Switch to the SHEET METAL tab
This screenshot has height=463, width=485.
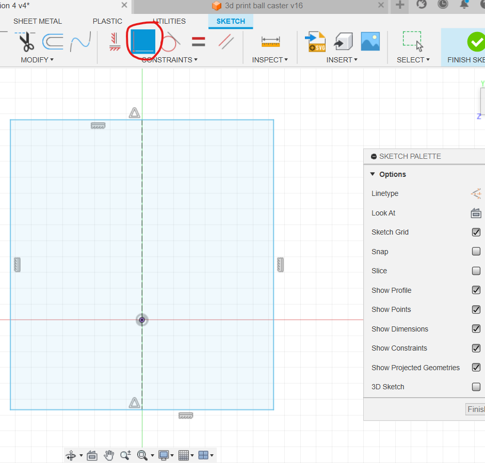(x=38, y=21)
